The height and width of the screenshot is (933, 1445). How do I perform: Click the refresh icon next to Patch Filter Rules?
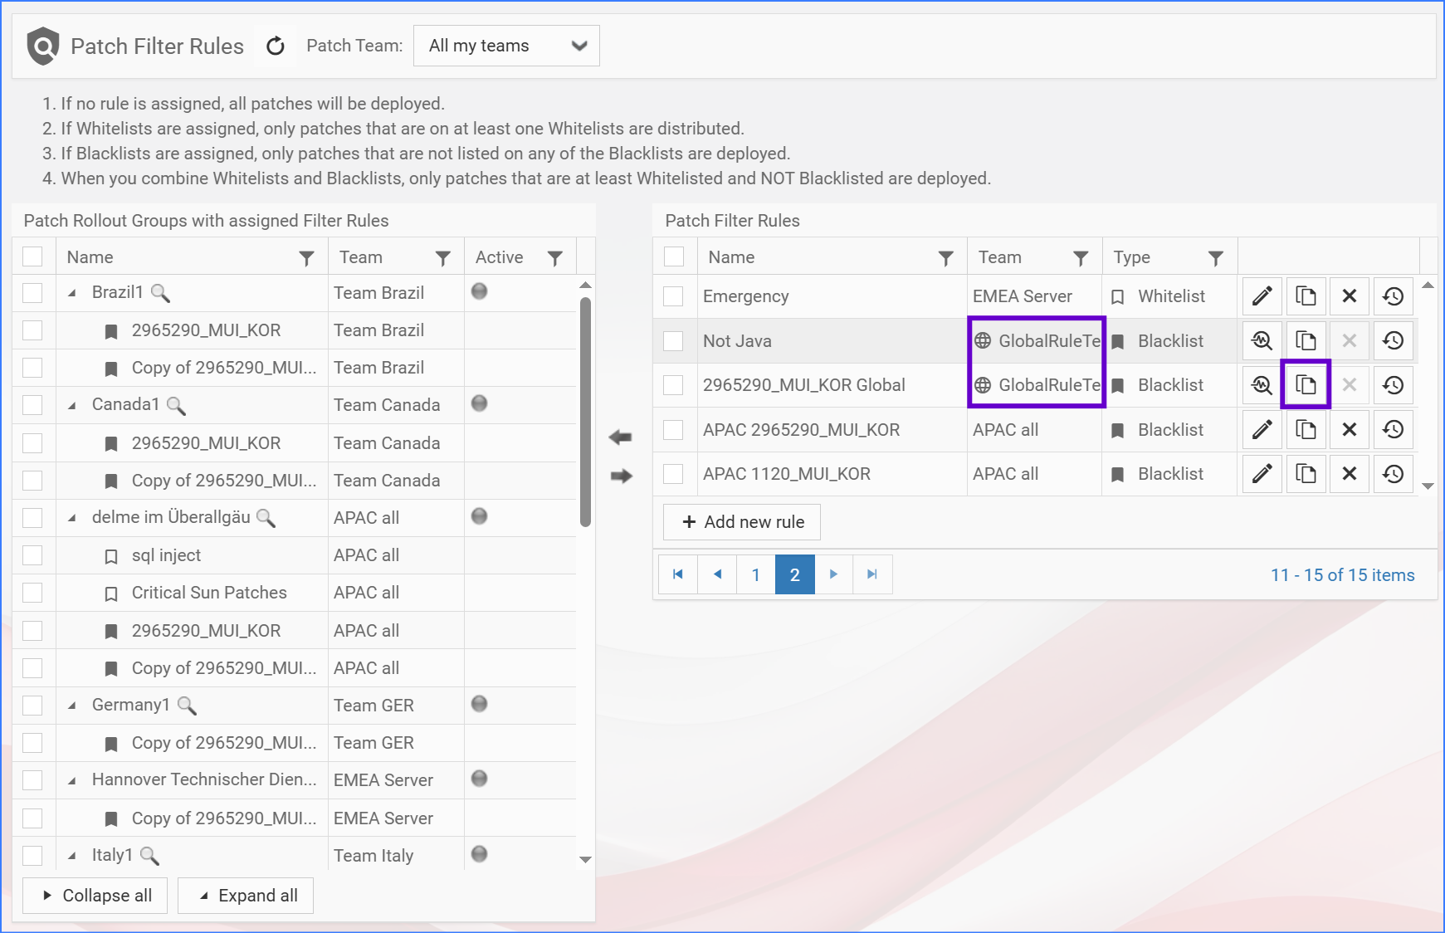pos(276,46)
